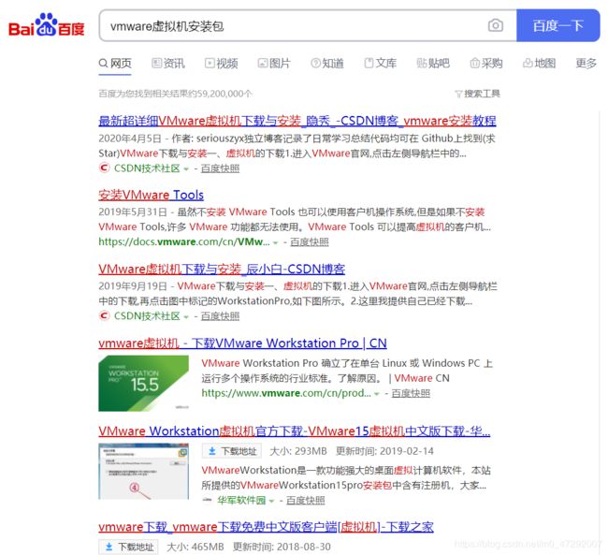The height and width of the screenshot is (555, 608).
Task: Expand the 更多 tab menu
Action: (586, 64)
